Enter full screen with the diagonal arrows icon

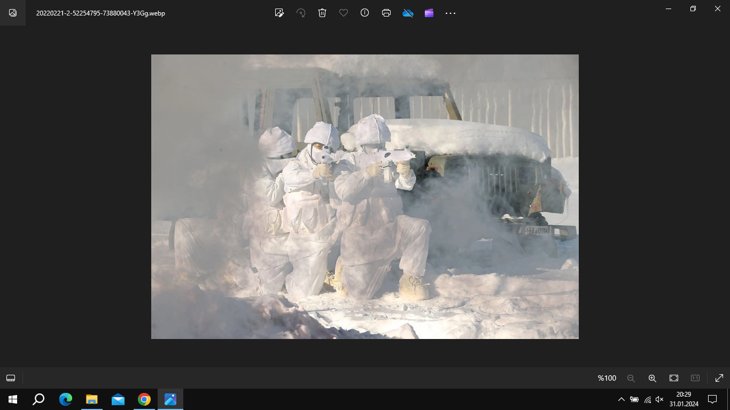coord(719,378)
